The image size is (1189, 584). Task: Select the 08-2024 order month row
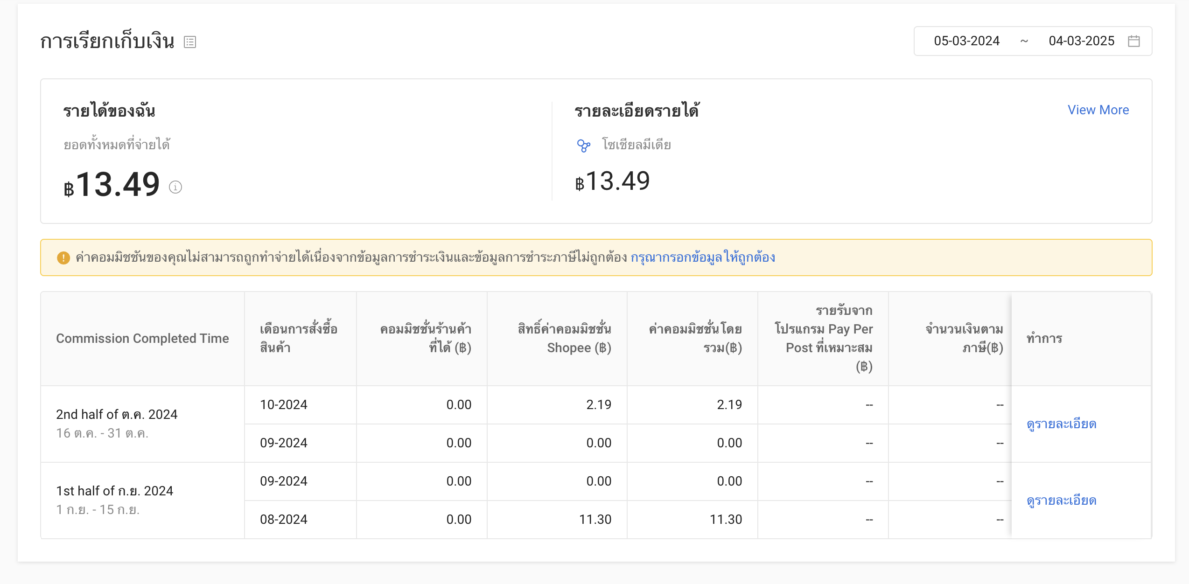point(284,520)
